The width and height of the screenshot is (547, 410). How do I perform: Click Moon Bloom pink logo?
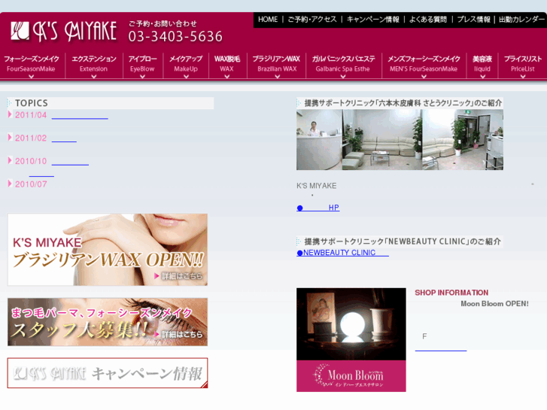351,376
